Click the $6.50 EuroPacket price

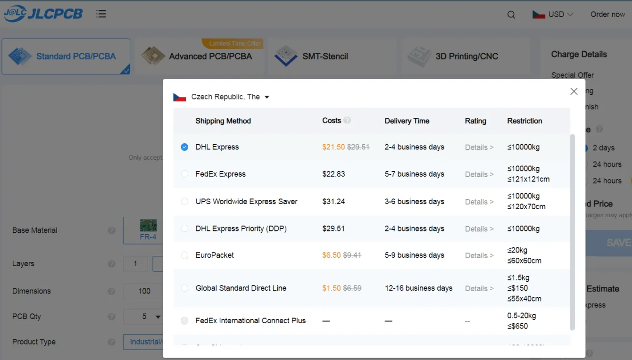(332, 255)
